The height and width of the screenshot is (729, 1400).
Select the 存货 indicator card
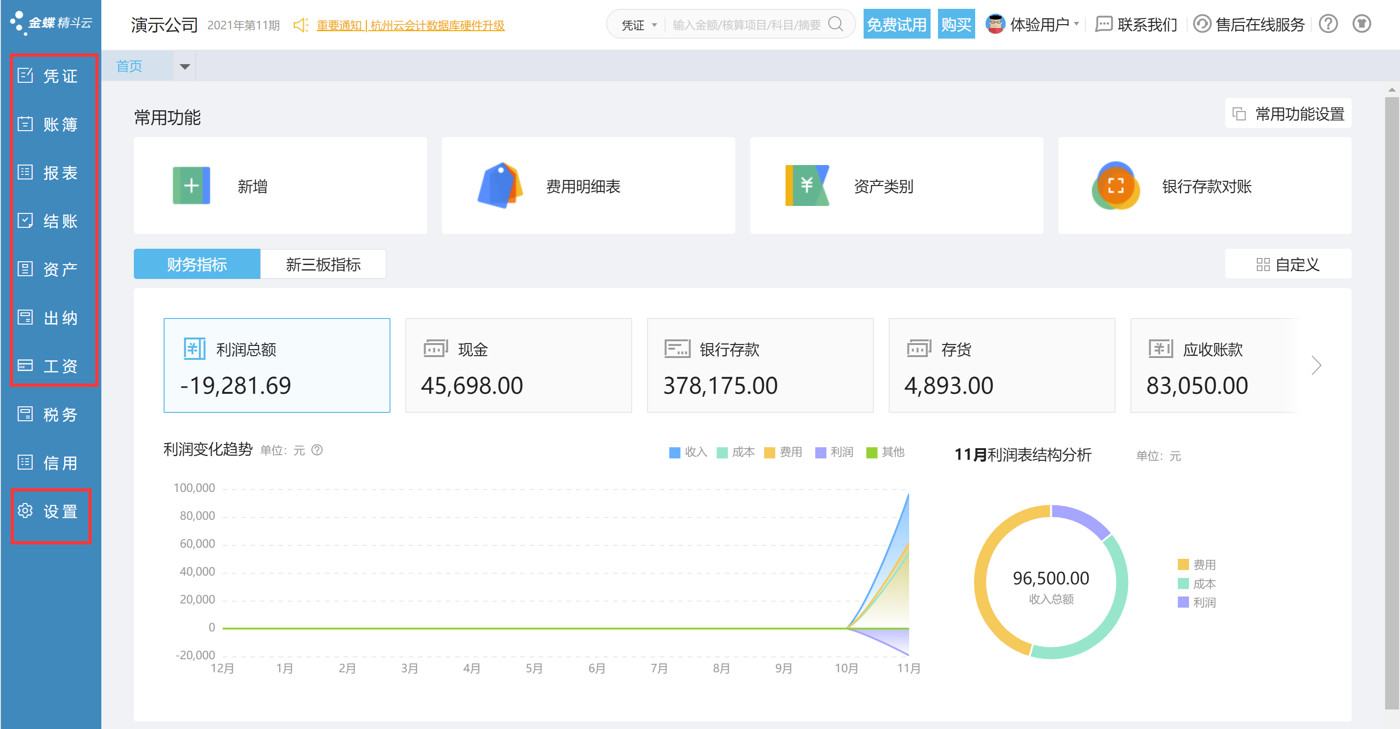[1002, 365]
